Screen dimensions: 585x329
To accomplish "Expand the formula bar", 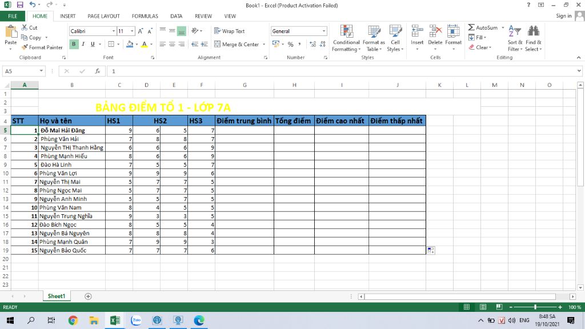I will coord(579,71).
